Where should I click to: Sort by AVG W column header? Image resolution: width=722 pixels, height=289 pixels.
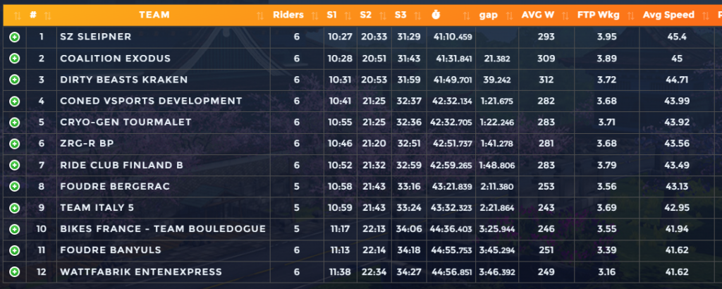point(537,15)
